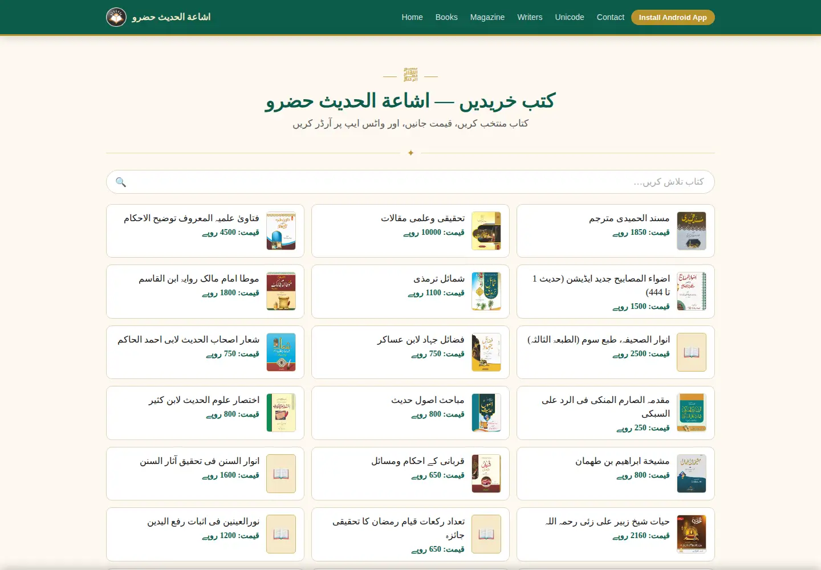
Task: Click the 2160 روپے price text
Action: coord(641,536)
